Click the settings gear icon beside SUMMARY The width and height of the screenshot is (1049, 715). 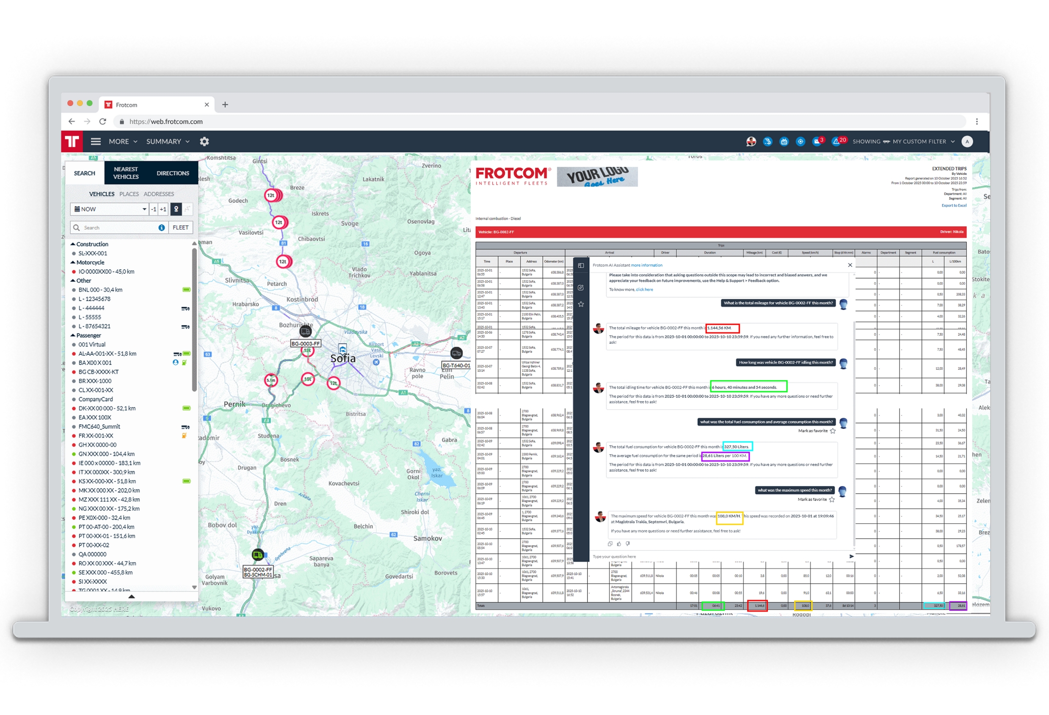tap(204, 142)
